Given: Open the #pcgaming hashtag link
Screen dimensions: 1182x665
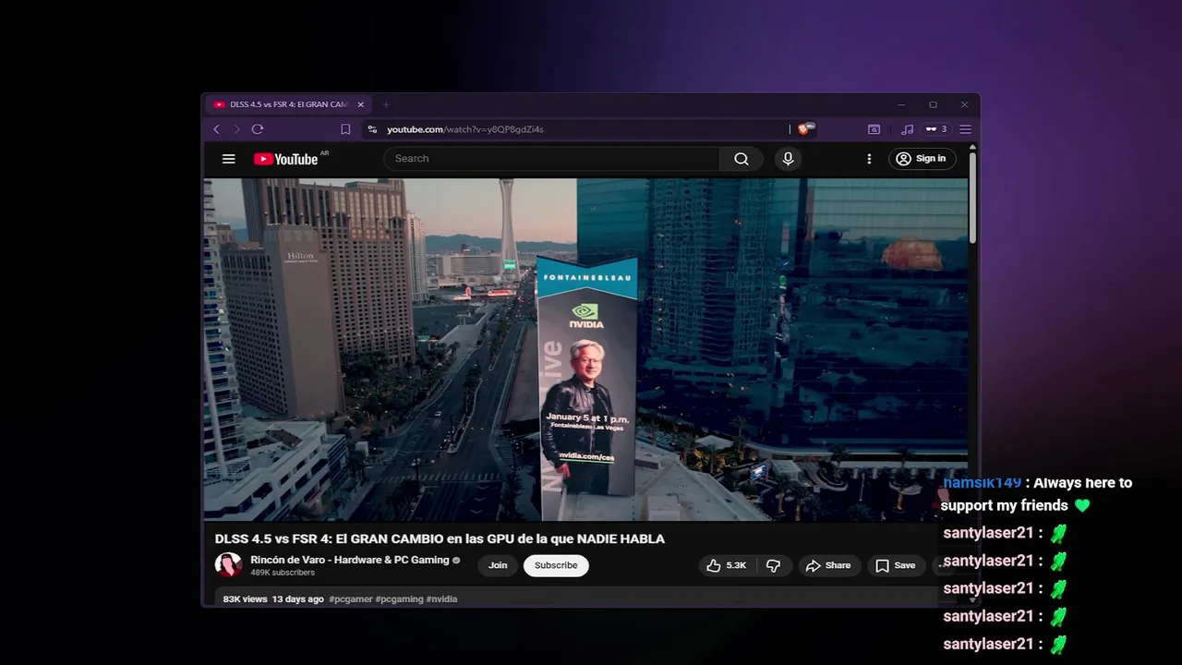Looking at the screenshot, I should click(x=399, y=599).
